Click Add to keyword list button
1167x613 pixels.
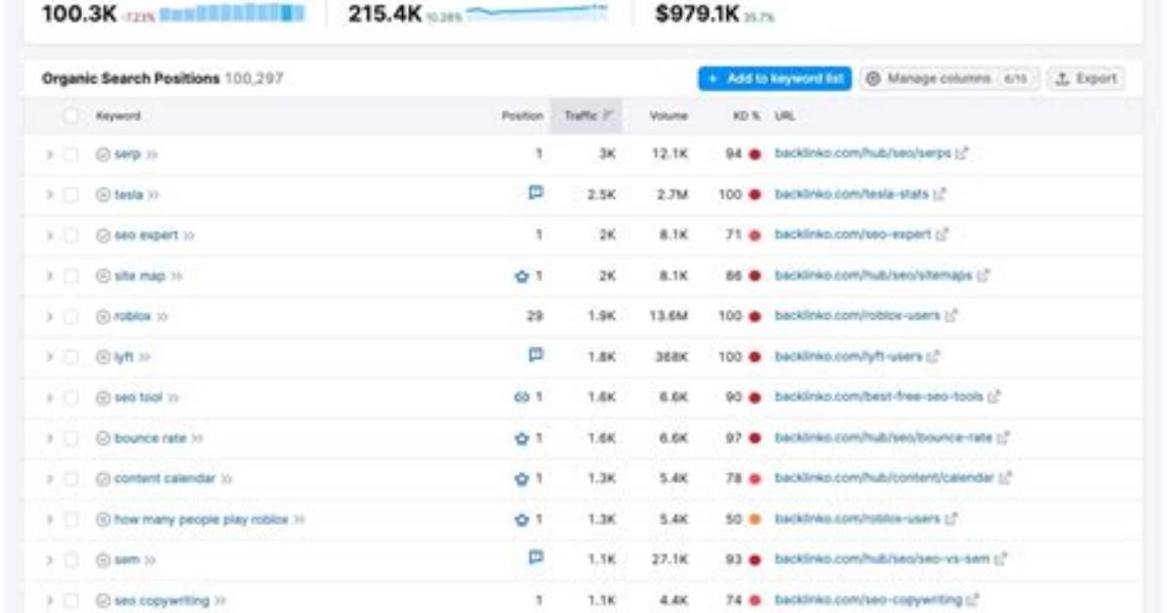point(775,78)
